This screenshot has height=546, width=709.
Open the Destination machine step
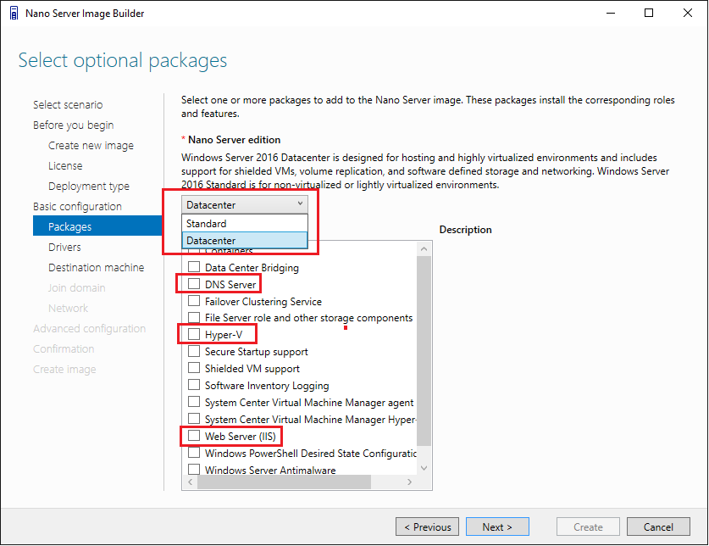(x=97, y=268)
